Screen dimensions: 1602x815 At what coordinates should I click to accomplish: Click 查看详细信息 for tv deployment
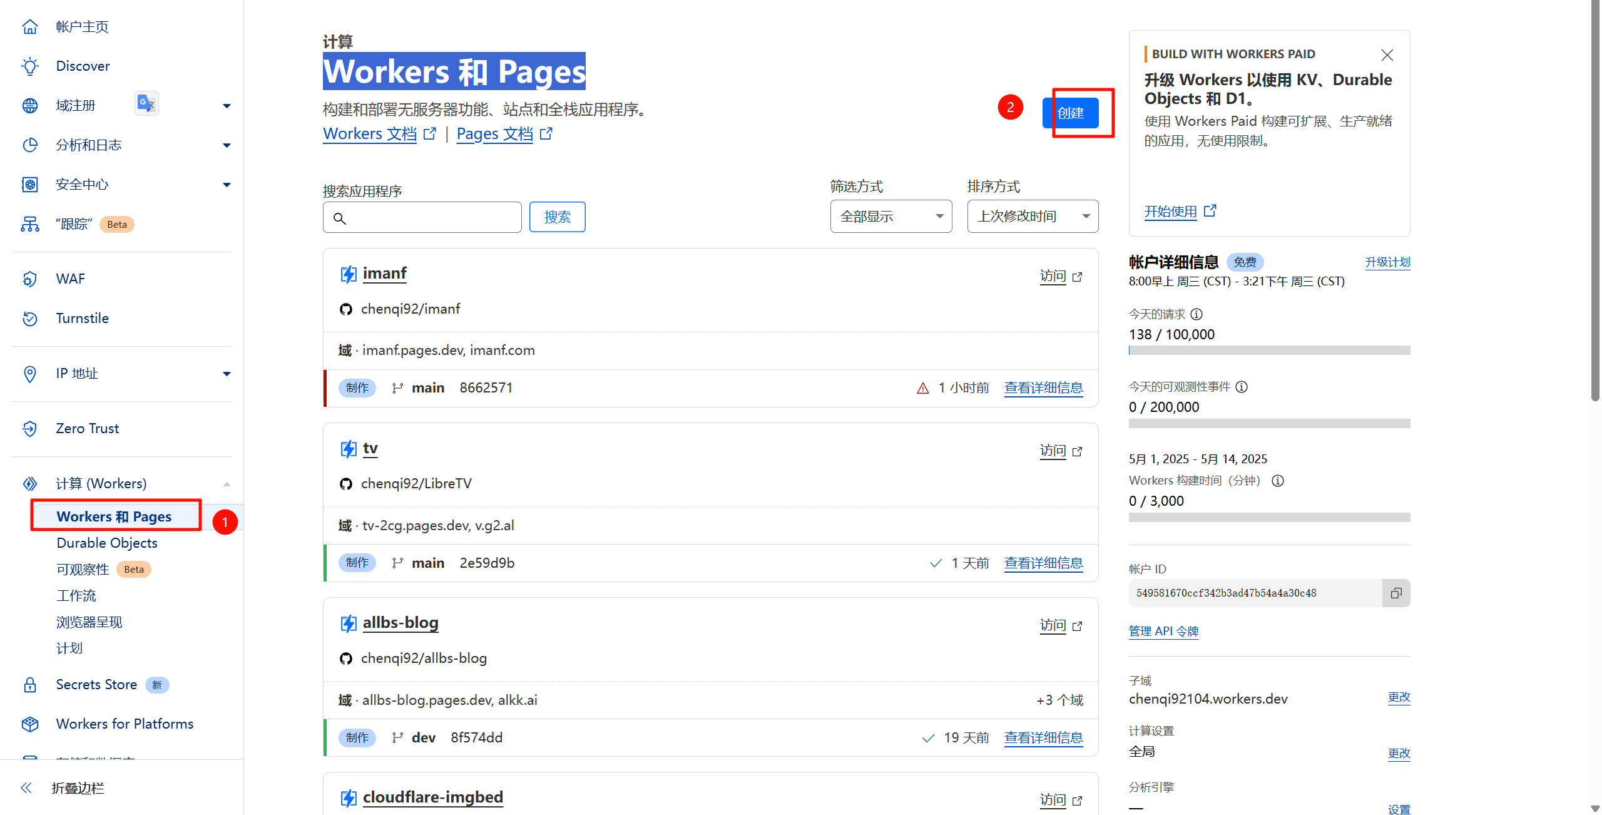(x=1043, y=563)
